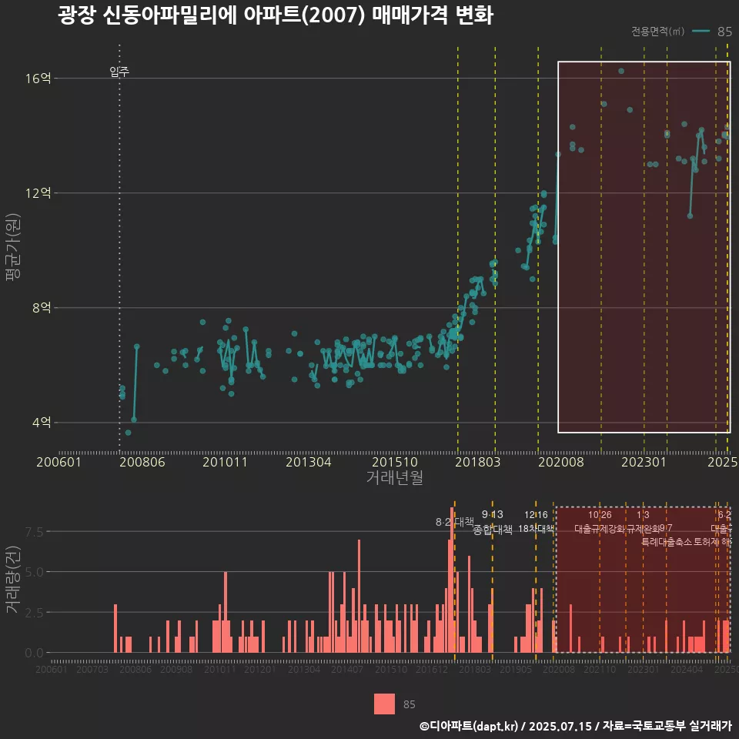Image resolution: width=739 pixels, height=739 pixels.
Task: Click the '거래량(건)' y-axis title
Action: (x=13, y=580)
